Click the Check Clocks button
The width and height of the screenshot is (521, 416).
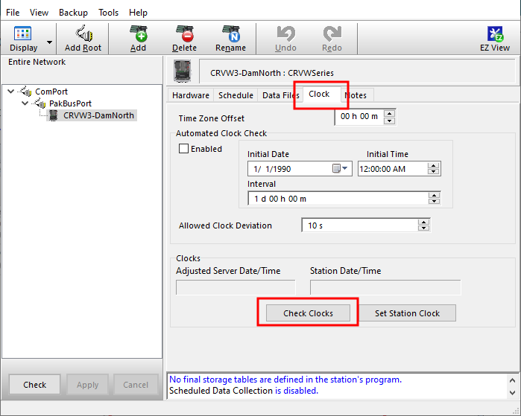(x=308, y=313)
